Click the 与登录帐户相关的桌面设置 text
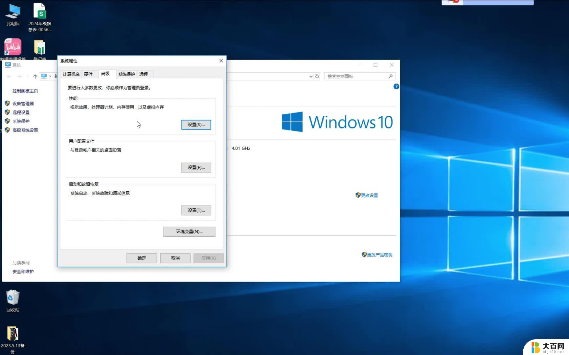Screen dimensions: 569x355 pos(96,150)
